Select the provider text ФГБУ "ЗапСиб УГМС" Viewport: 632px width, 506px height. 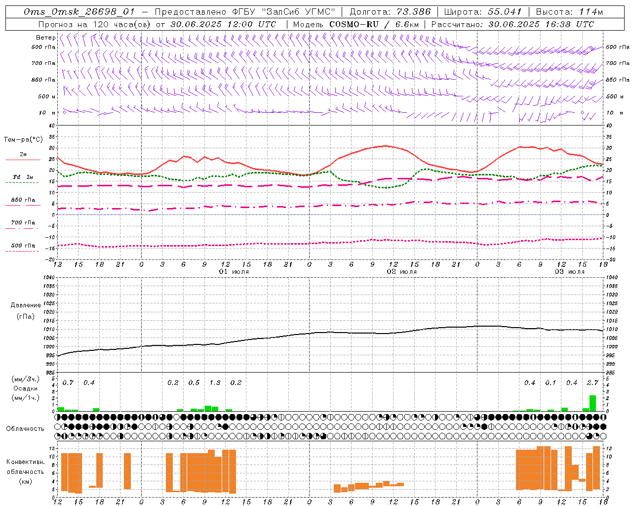[x=283, y=12]
